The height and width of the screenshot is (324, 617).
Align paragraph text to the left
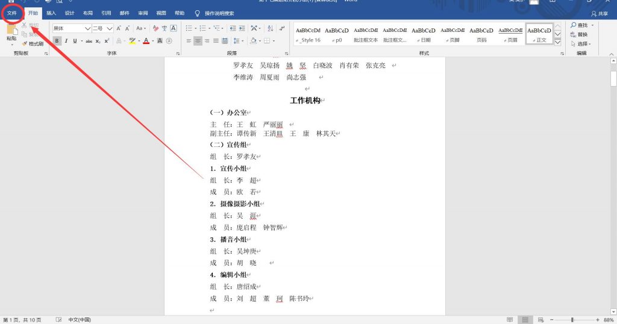pyautogui.click(x=189, y=40)
